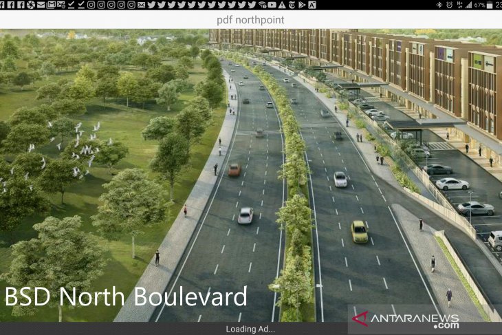The width and height of the screenshot is (502, 335).
Task: Tap the mail sync error notification icon
Action: 61,5
